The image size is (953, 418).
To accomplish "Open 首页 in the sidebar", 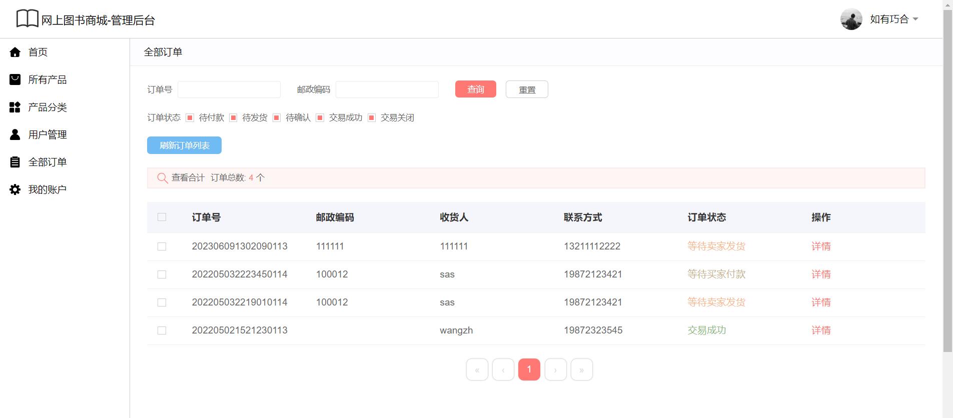I will point(38,52).
